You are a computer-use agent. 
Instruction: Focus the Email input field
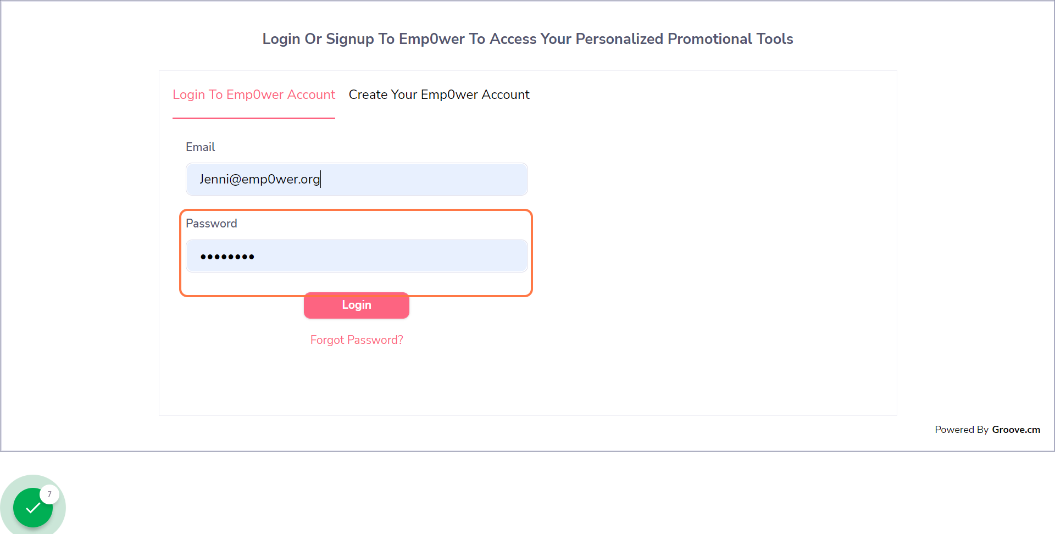pos(357,179)
